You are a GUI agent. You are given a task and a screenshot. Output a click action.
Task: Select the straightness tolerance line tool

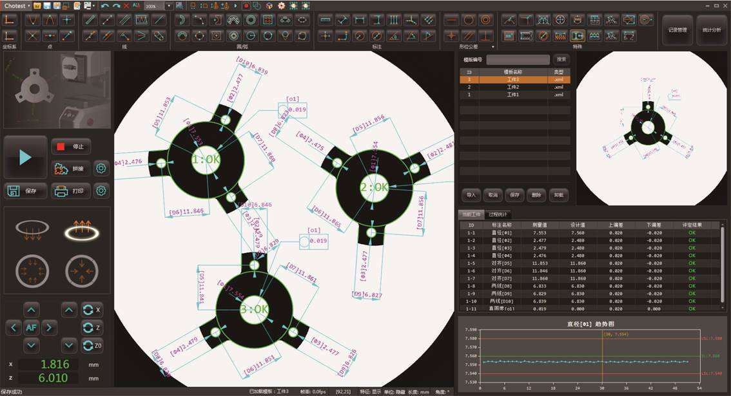click(x=451, y=19)
